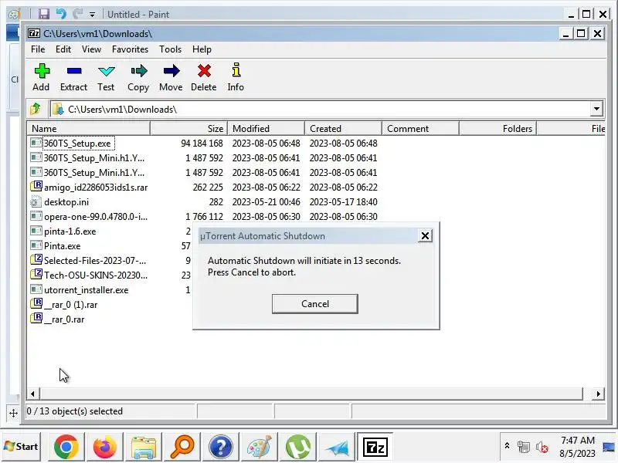
Task: Show hidden system tray icons
Action: tap(507, 446)
